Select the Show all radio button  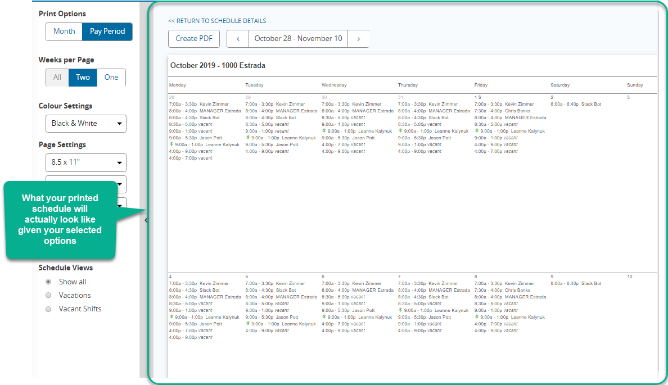[48, 282]
